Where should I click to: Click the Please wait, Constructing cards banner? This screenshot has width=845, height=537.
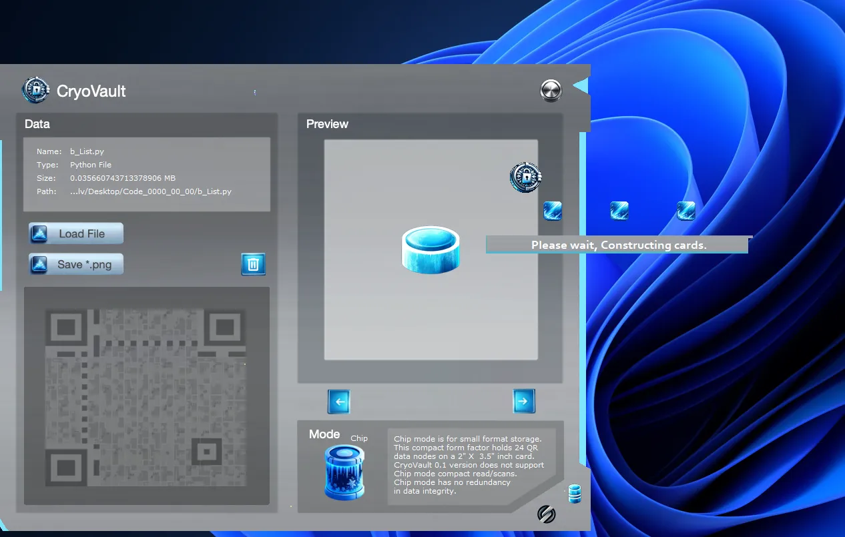click(617, 245)
